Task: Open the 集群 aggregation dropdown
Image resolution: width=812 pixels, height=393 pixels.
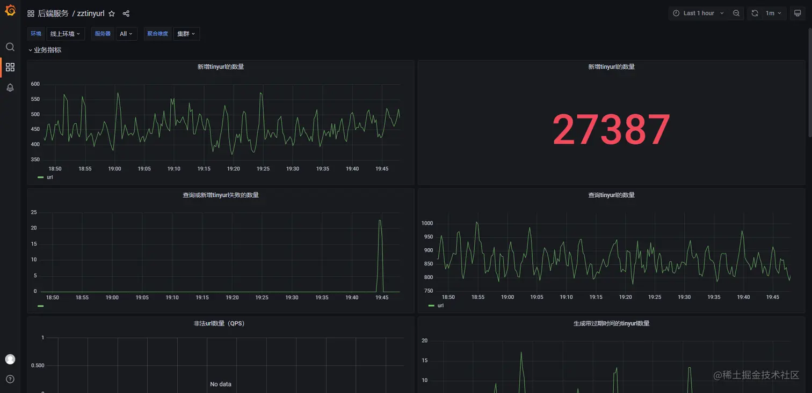Action: tap(186, 34)
